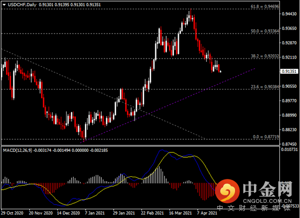The width and height of the screenshot is (300, 218).
Task: Click the 22 Feb 2021 date marker
Action: [x=153, y=213]
